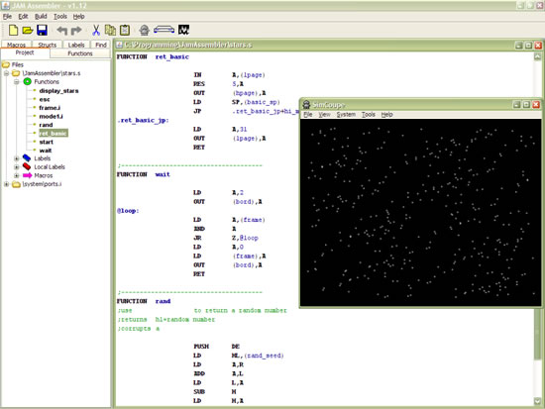Click the Undo arrow icon

pos(61,31)
